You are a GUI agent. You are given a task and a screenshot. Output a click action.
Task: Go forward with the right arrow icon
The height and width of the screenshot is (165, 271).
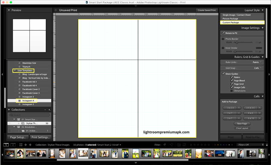[30, 145]
